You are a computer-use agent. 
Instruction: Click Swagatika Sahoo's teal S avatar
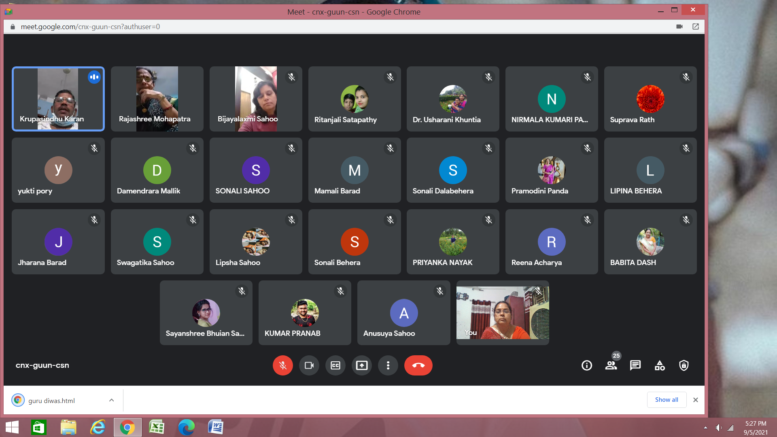click(x=157, y=242)
